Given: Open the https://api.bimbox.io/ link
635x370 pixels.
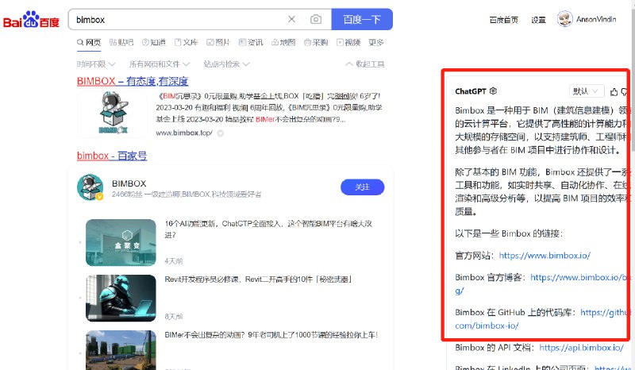Looking at the screenshot, I should [581, 348].
